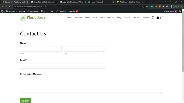Toggle the browser side panel icon
The height and width of the screenshot is (103, 184).
click(x=167, y=7)
